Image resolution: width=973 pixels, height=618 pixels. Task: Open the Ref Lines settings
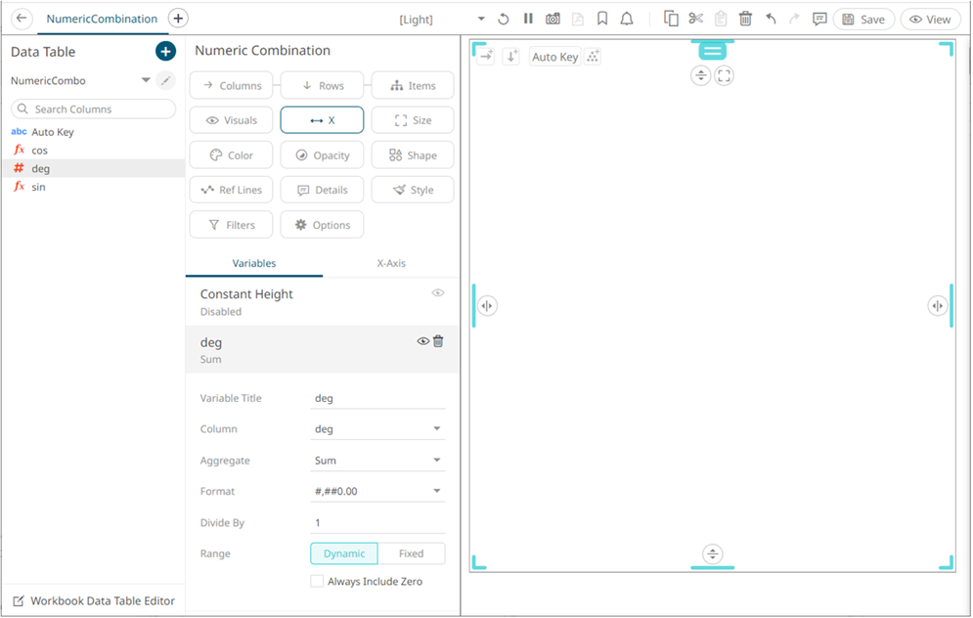231,190
